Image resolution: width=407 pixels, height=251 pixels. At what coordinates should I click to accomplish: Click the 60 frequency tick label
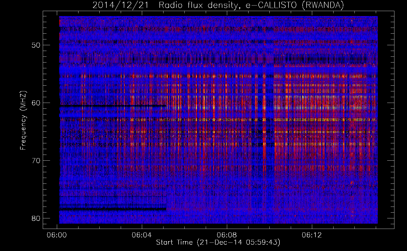click(36, 103)
